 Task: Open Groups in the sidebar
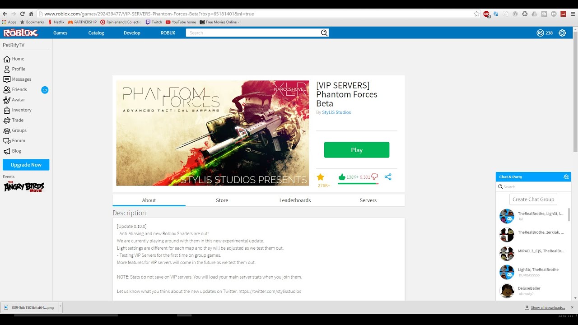(x=15, y=130)
